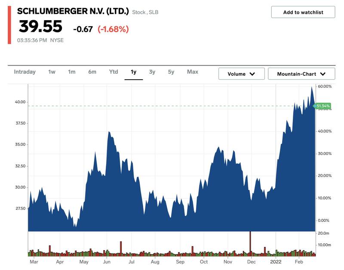The image size is (344, 270).
Task: Click the 60.00% right axis label
Action: pyautogui.click(x=325, y=86)
